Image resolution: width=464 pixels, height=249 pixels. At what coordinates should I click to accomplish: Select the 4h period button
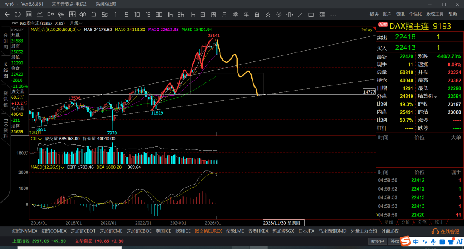point(192,15)
